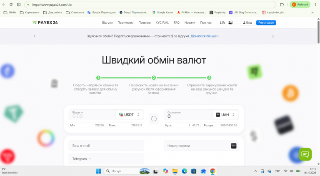
Task: Open the browser side panel icon
Action: [19, 5]
